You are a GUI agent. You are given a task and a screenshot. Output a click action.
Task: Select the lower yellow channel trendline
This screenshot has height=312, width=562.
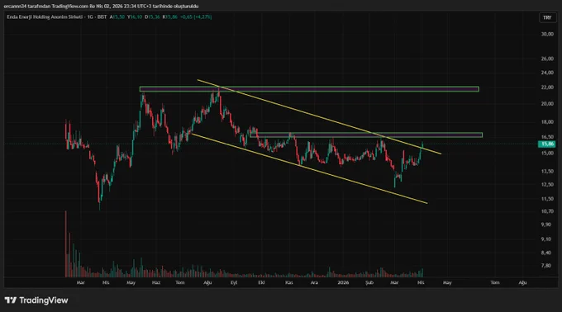tap(309, 168)
